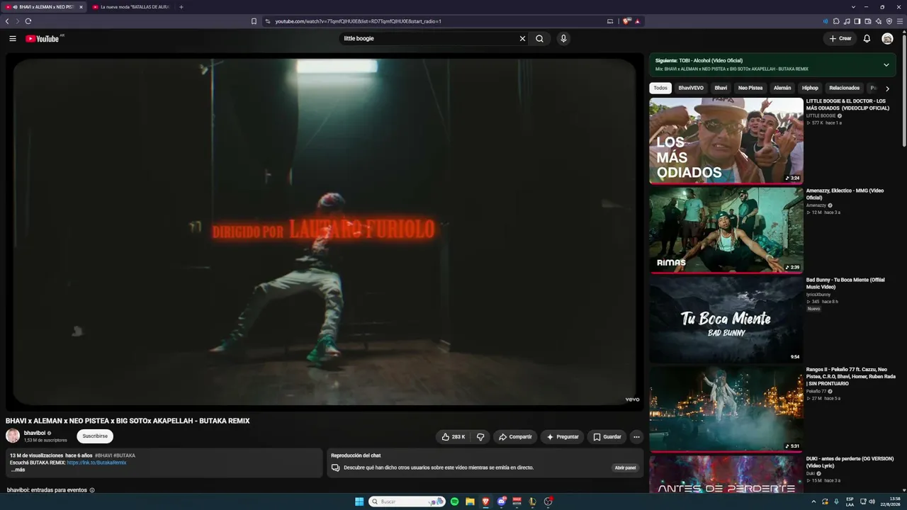Screen dimensions: 907x510
Task: Open the account avatar menu
Action: pyautogui.click(x=887, y=38)
